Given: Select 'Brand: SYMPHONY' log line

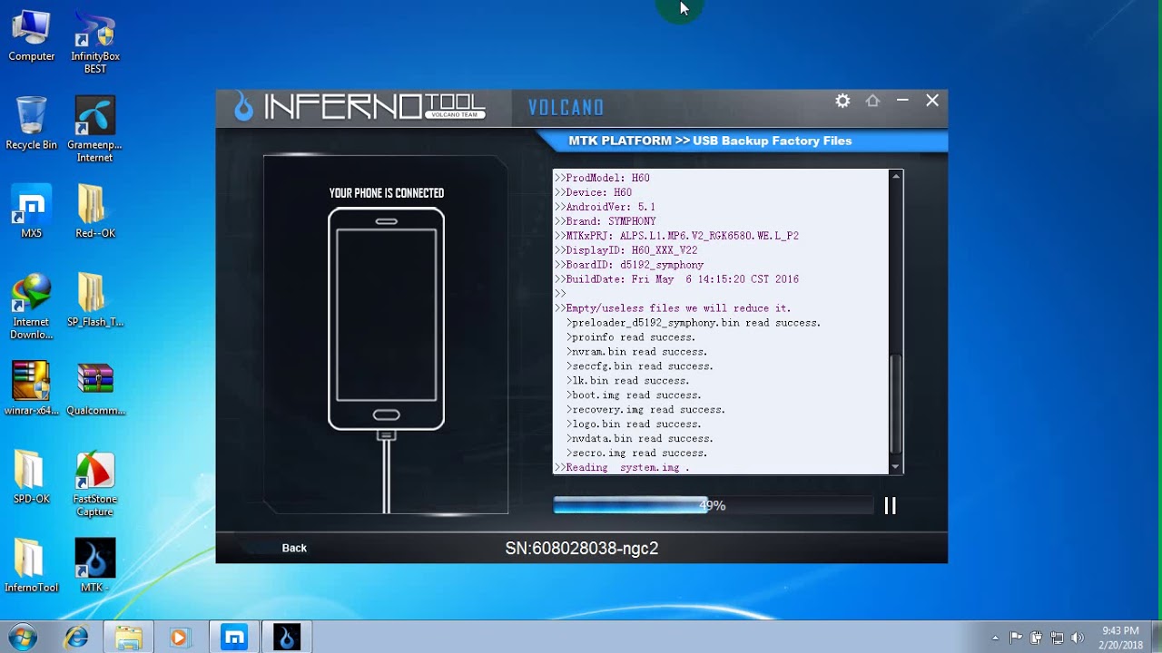Looking at the screenshot, I should click(x=606, y=221).
